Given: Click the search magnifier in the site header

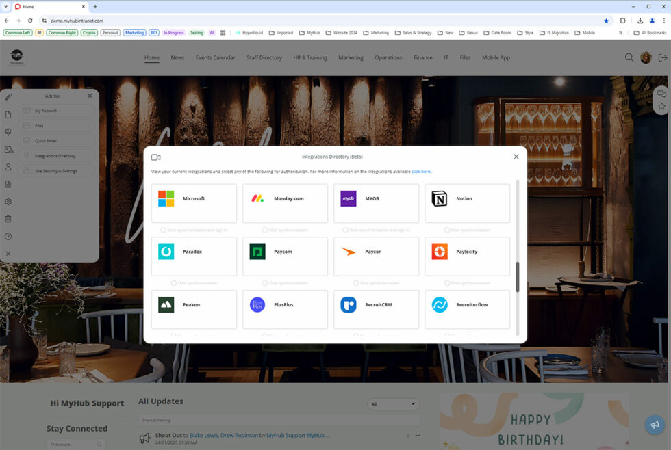Looking at the screenshot, I should click(629, 57).
